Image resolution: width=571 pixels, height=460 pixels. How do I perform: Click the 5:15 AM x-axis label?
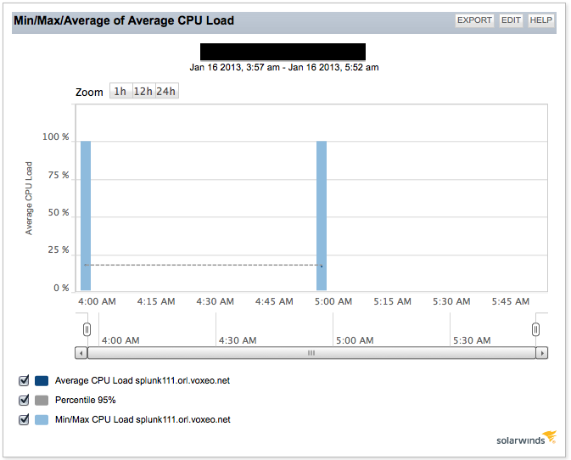coord(392,301)
